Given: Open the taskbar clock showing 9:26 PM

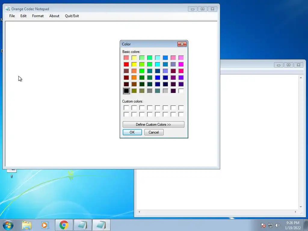Looking at the screenshot, I should [x=293, y=225].
